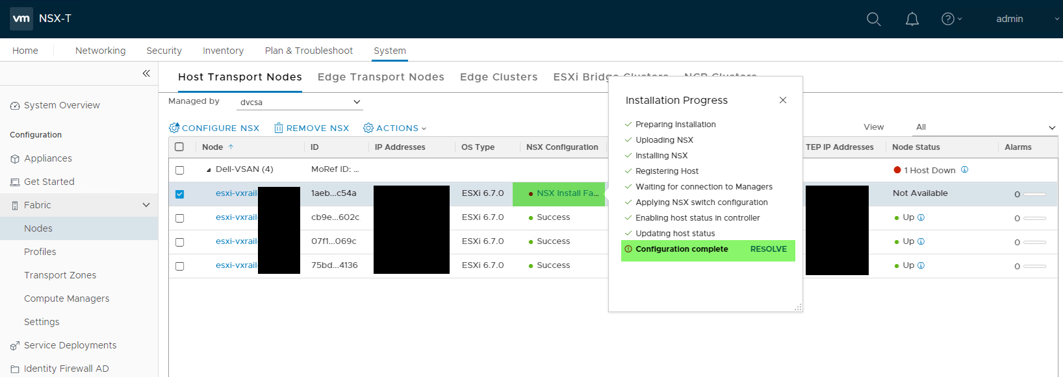1063x377 pixels.
Task: Open the notifications bell icon
Action: coord(912,19)
